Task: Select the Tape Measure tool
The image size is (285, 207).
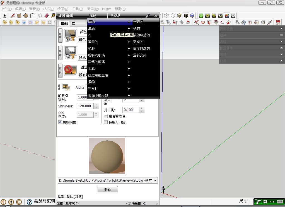Action: tap(53, 16)
